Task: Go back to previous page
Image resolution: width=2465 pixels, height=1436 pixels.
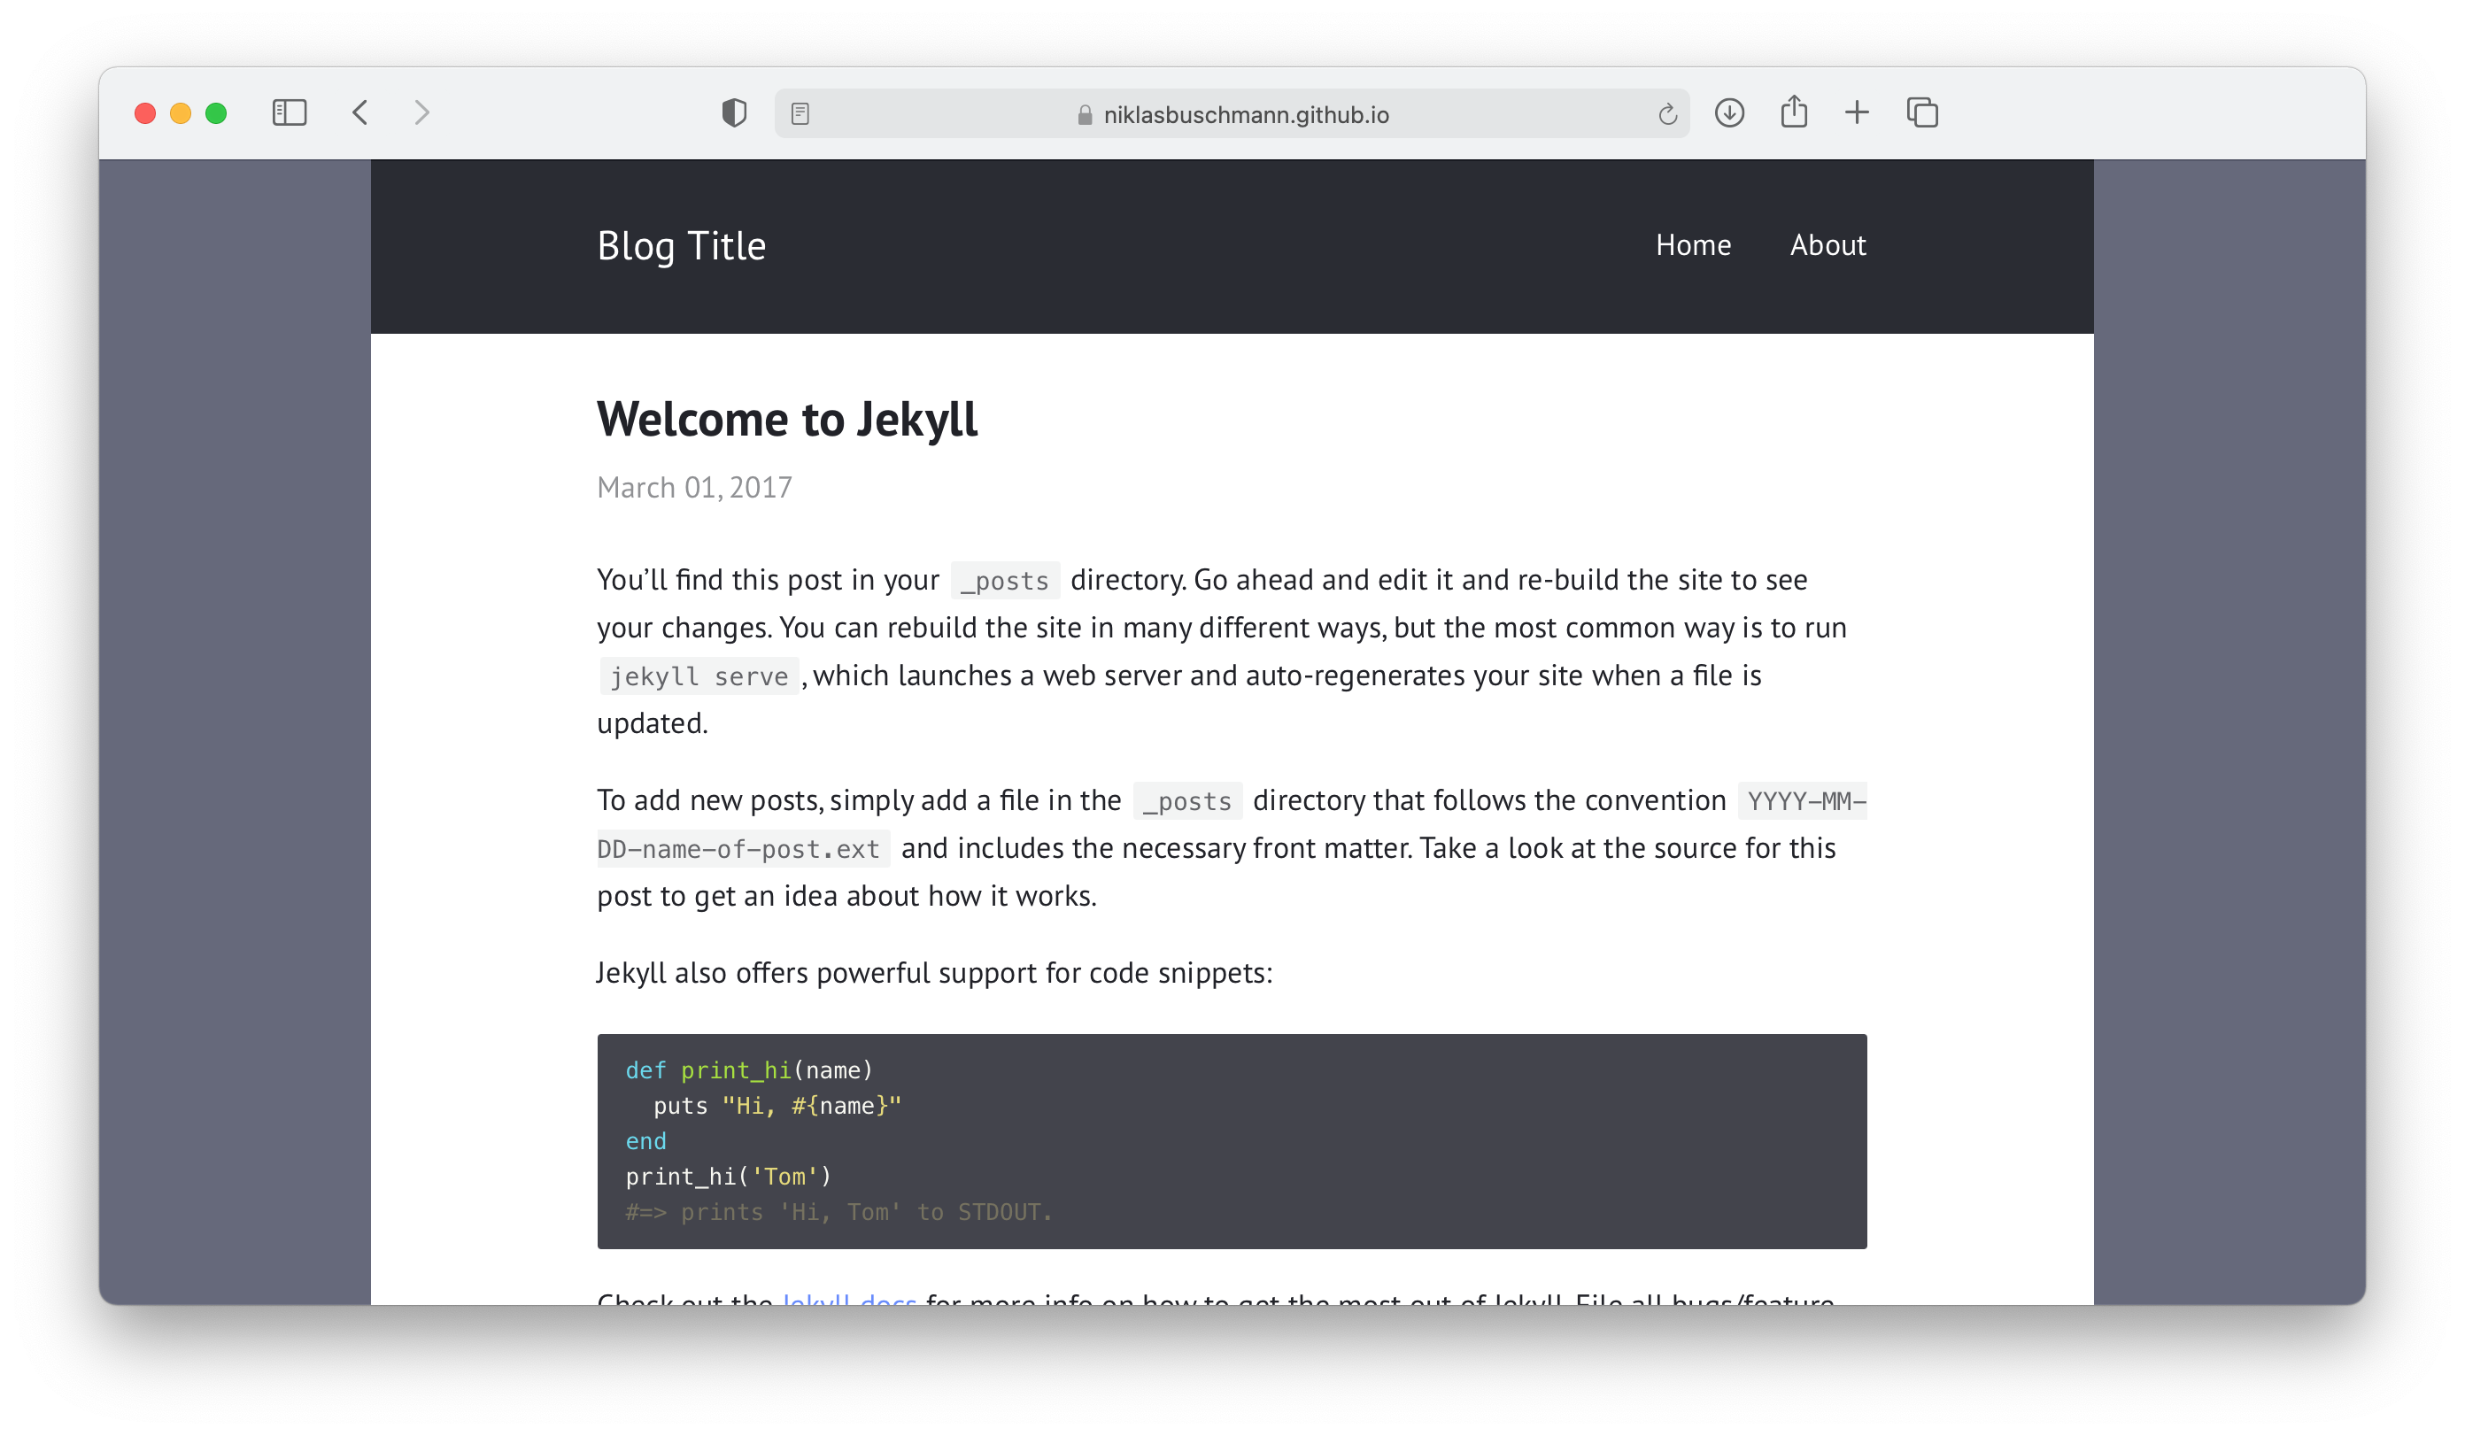Action: pos(360,112)
